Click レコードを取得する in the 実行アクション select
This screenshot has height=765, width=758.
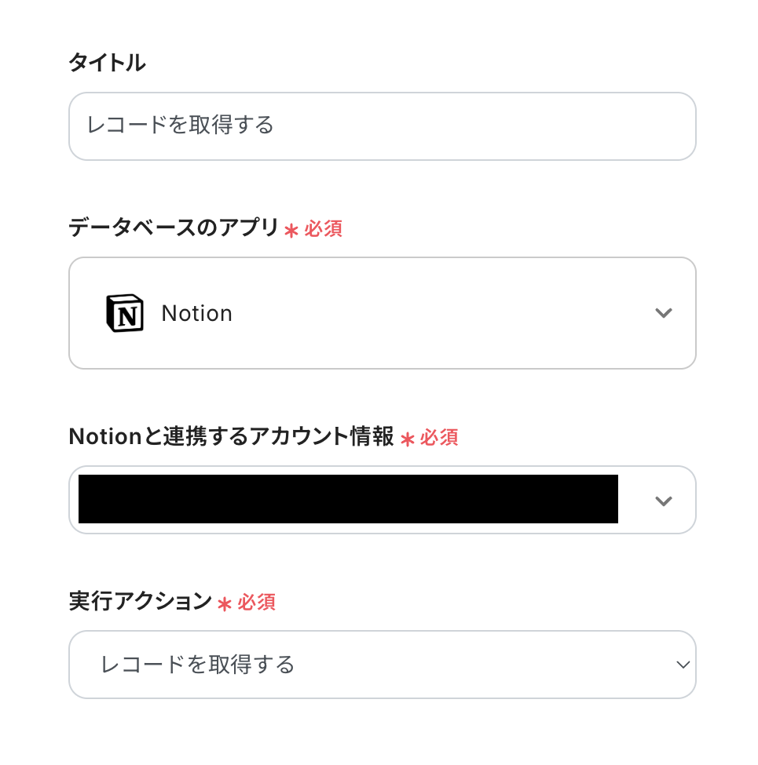(198, 665)
